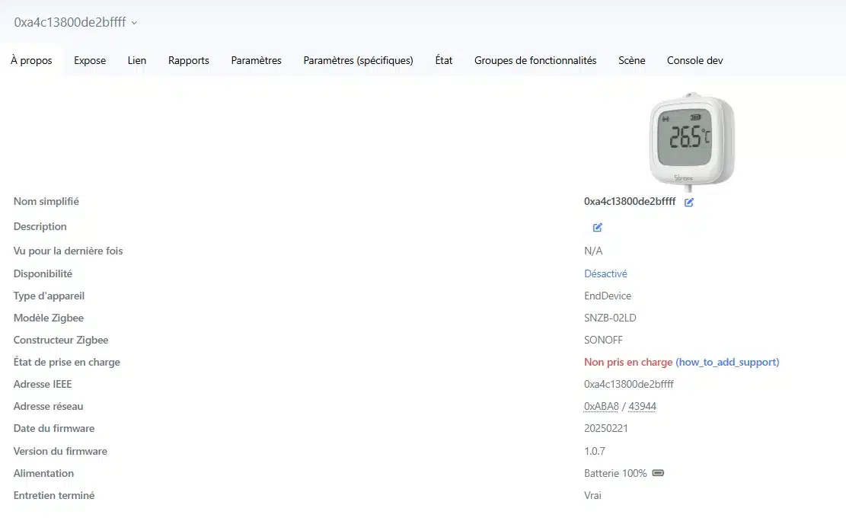Click the Type d'appareil label

(49, 296)
